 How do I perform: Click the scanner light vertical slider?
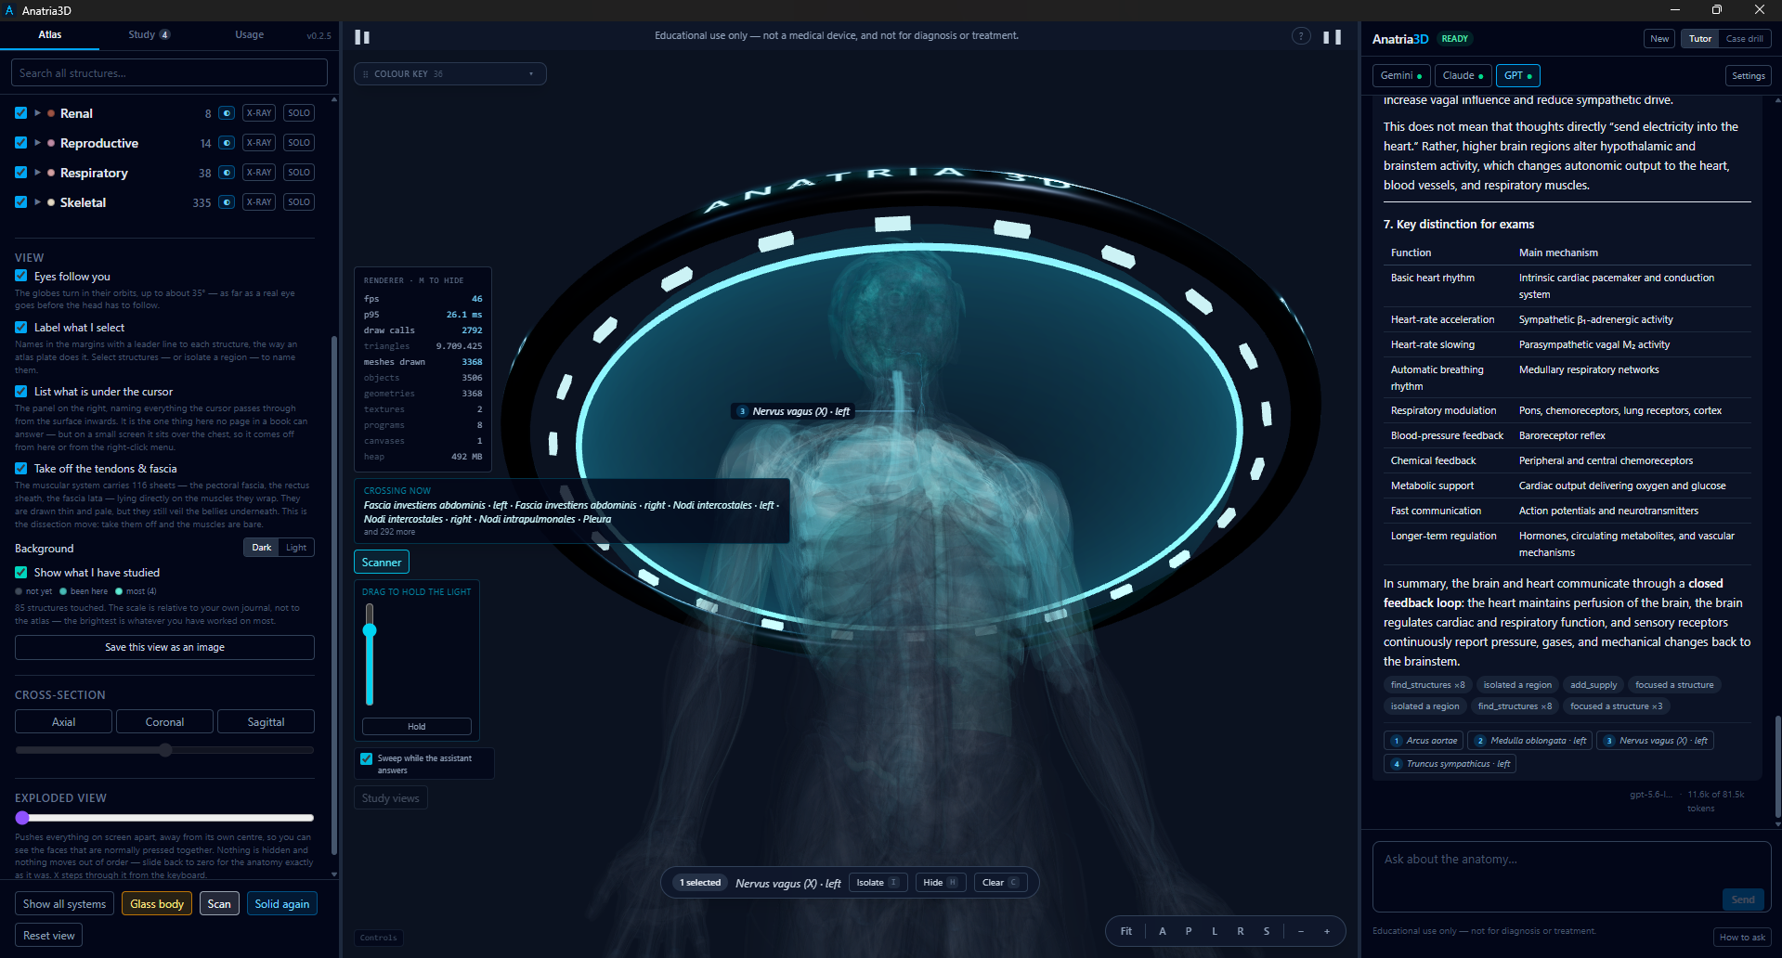point(370,654)
